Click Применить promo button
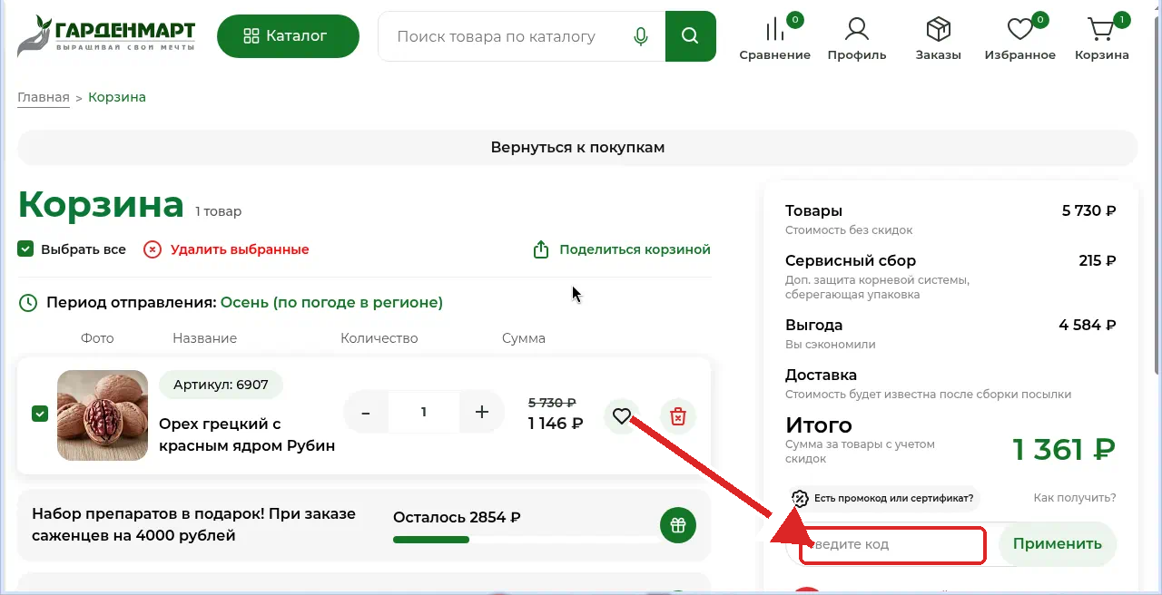1162x595 pixels. tap(1058, 544)
